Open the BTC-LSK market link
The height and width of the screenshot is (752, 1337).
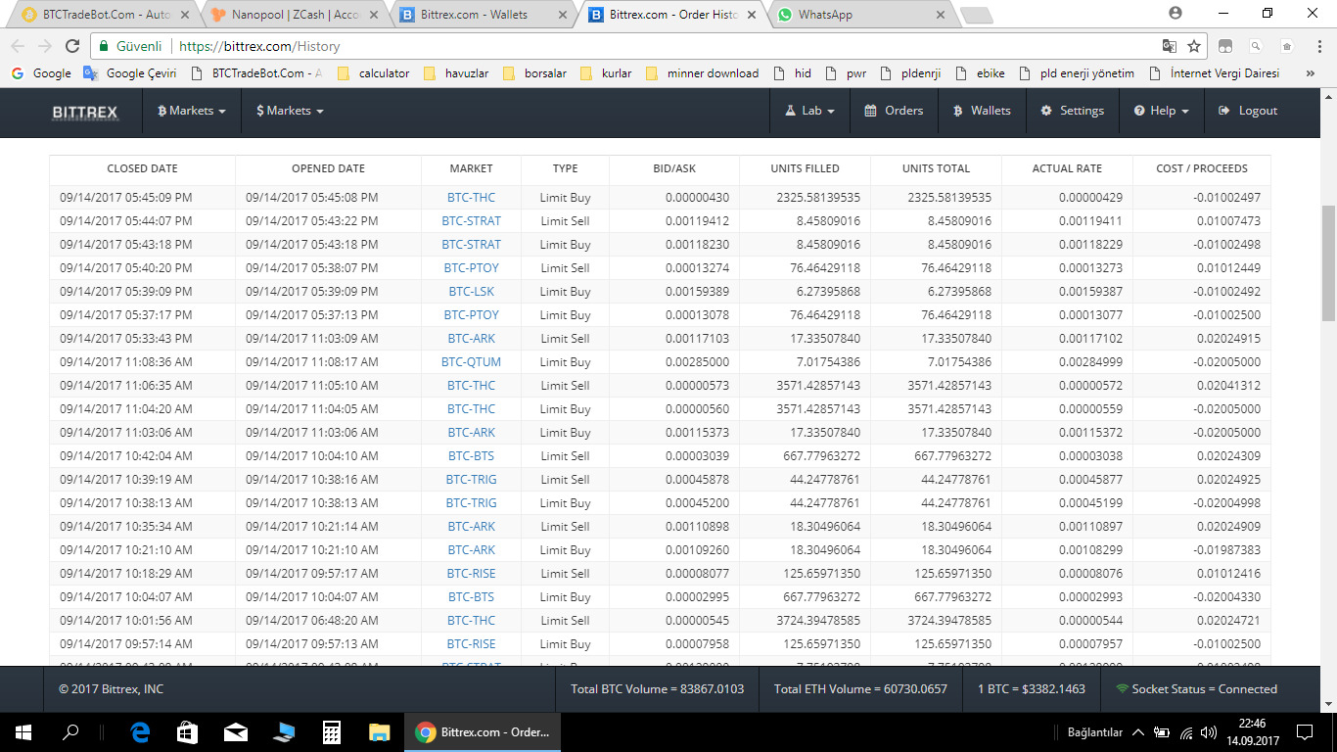471,292
